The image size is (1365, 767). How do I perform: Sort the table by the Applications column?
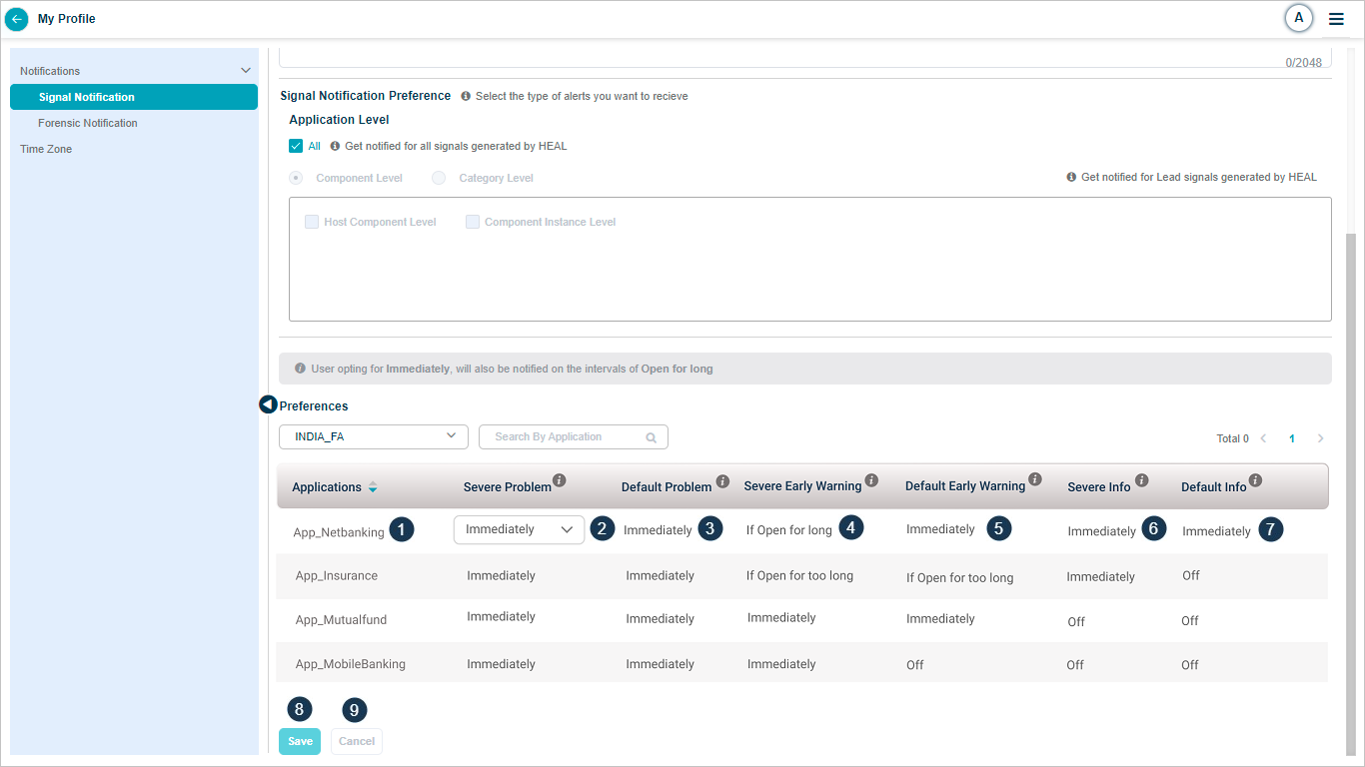point(373,487)
